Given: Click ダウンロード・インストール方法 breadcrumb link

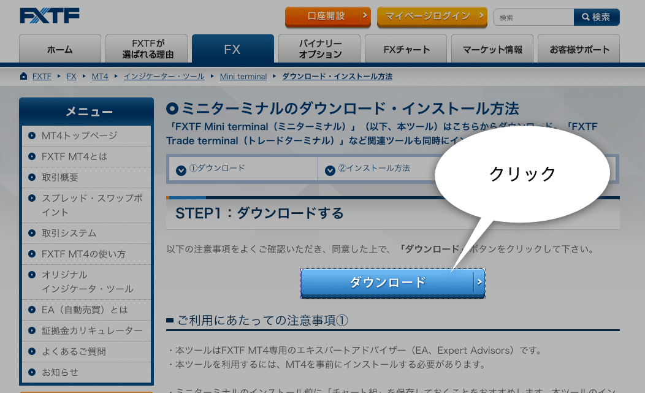Looking at the screenshot, I should [x=337, y=77].
